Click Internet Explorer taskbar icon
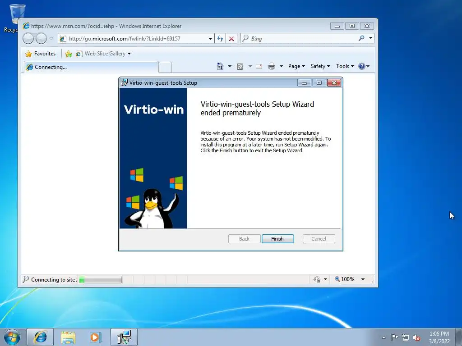462x346 pixels. [40, 337]
